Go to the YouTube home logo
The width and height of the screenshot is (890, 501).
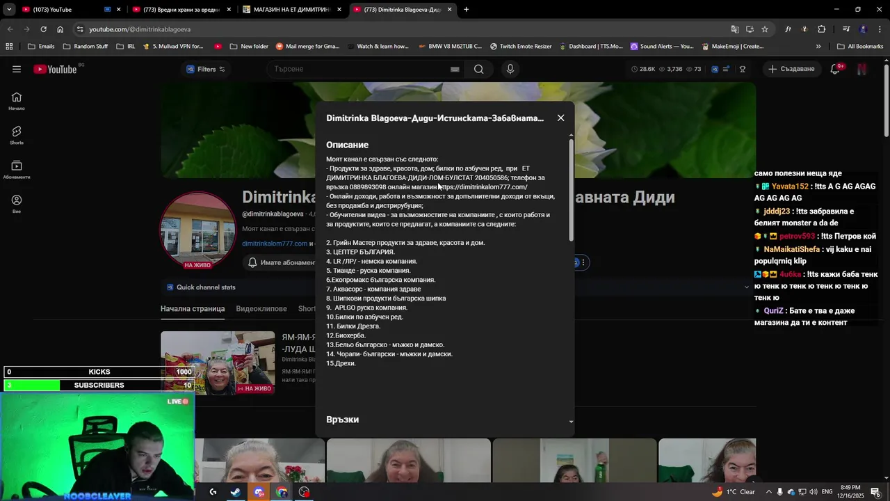tap(55, 69)
